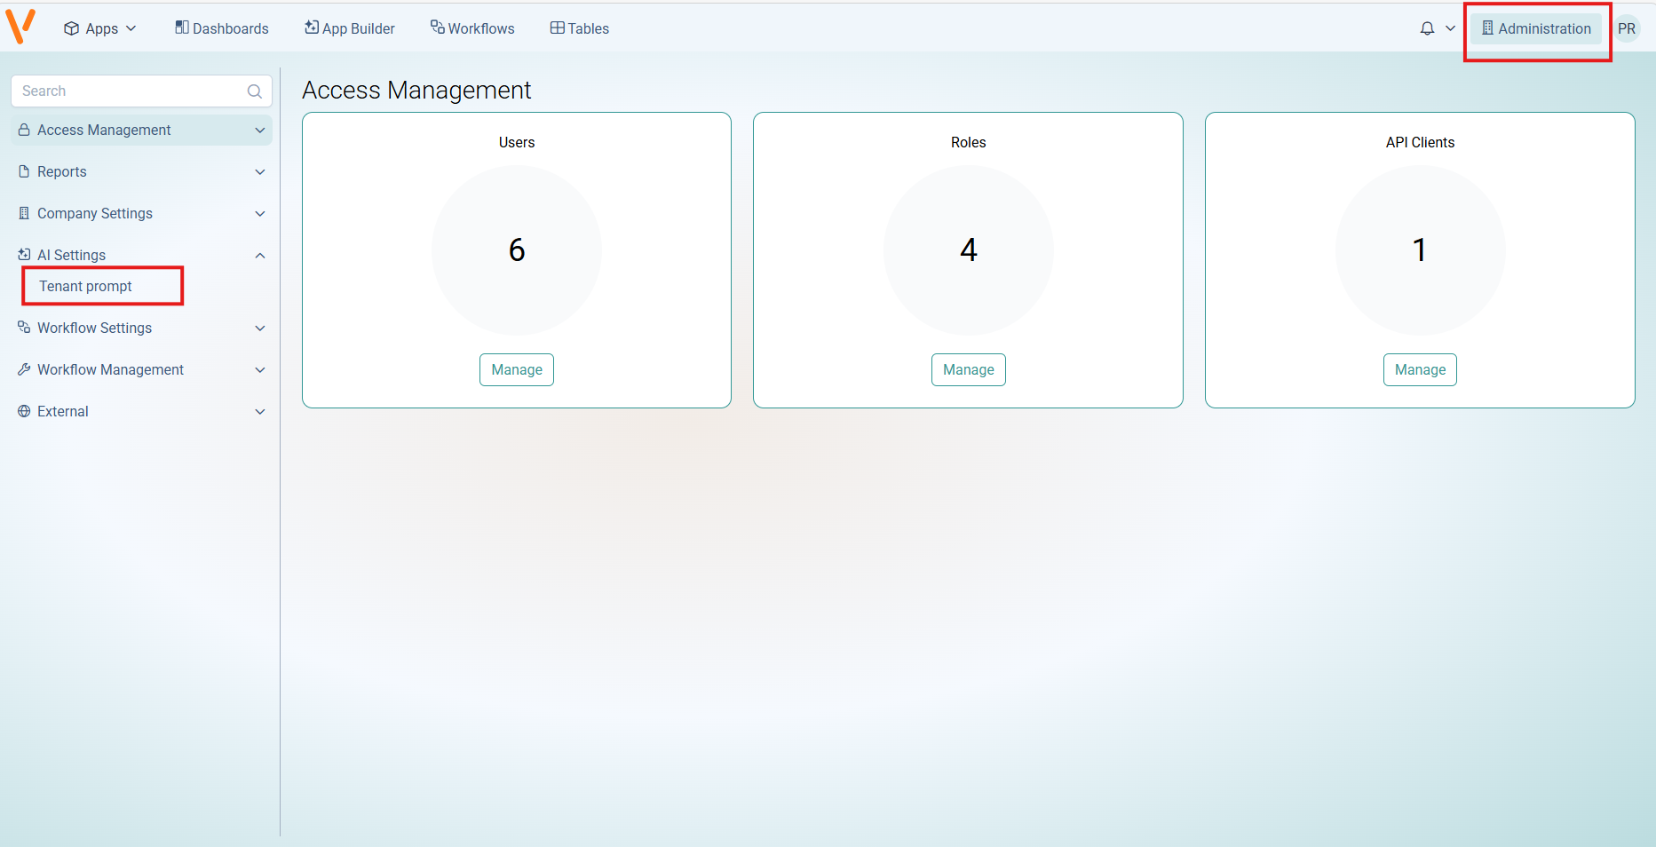Viewport: 1656px width, 847px height.
Task: Collapse the AI Settings chevron
Action: click(260, 256)
